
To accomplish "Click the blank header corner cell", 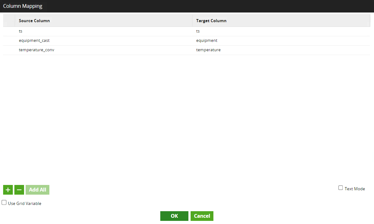I will pyautogui.click(x=9, y=21).
